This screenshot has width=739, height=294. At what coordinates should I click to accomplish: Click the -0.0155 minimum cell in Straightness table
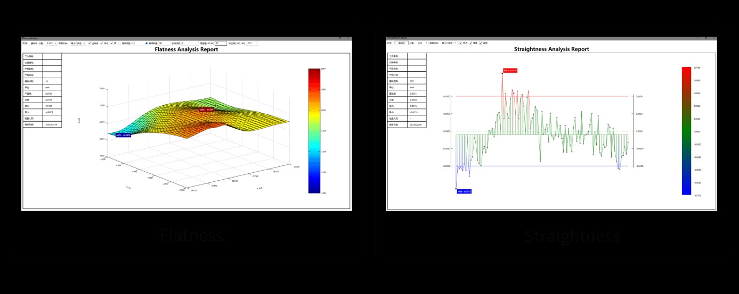coord(417,112)
